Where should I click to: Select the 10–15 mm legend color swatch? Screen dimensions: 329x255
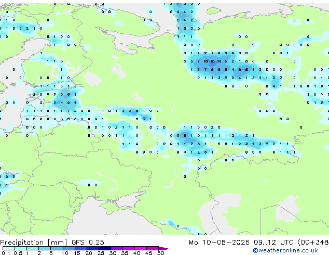pyautogui.click(x=69, y=248)
